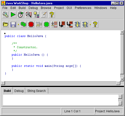Click the Java WorkShop title bar icon

(x=3, y=3)
